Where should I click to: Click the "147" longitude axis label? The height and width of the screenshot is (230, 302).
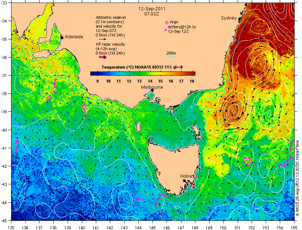(x=181, y=228)
